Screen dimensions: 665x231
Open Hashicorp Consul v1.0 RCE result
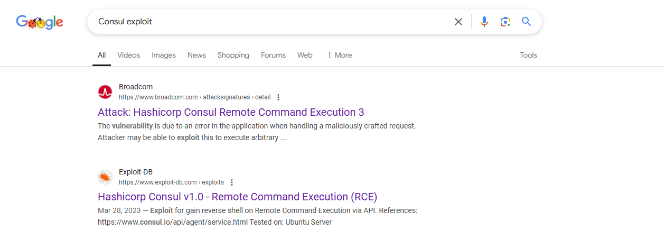pyautogui.click(x=238, y=197)
